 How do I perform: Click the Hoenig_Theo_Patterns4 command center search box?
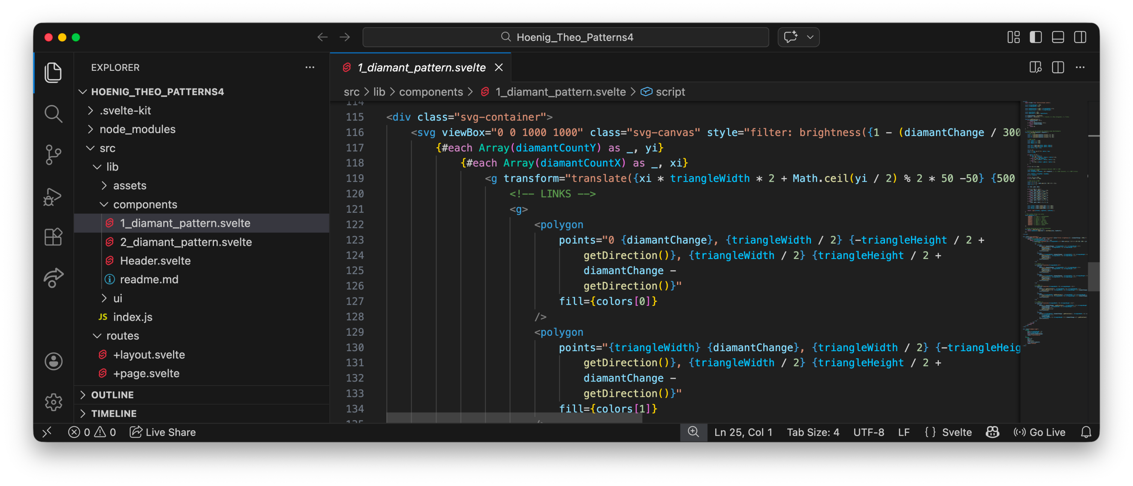pyautogui.click(x=566, y=37)
